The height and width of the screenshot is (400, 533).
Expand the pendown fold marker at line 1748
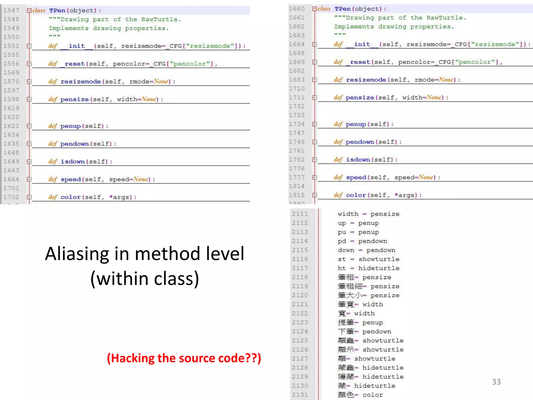pyautogui.click(x=315, y=142)
